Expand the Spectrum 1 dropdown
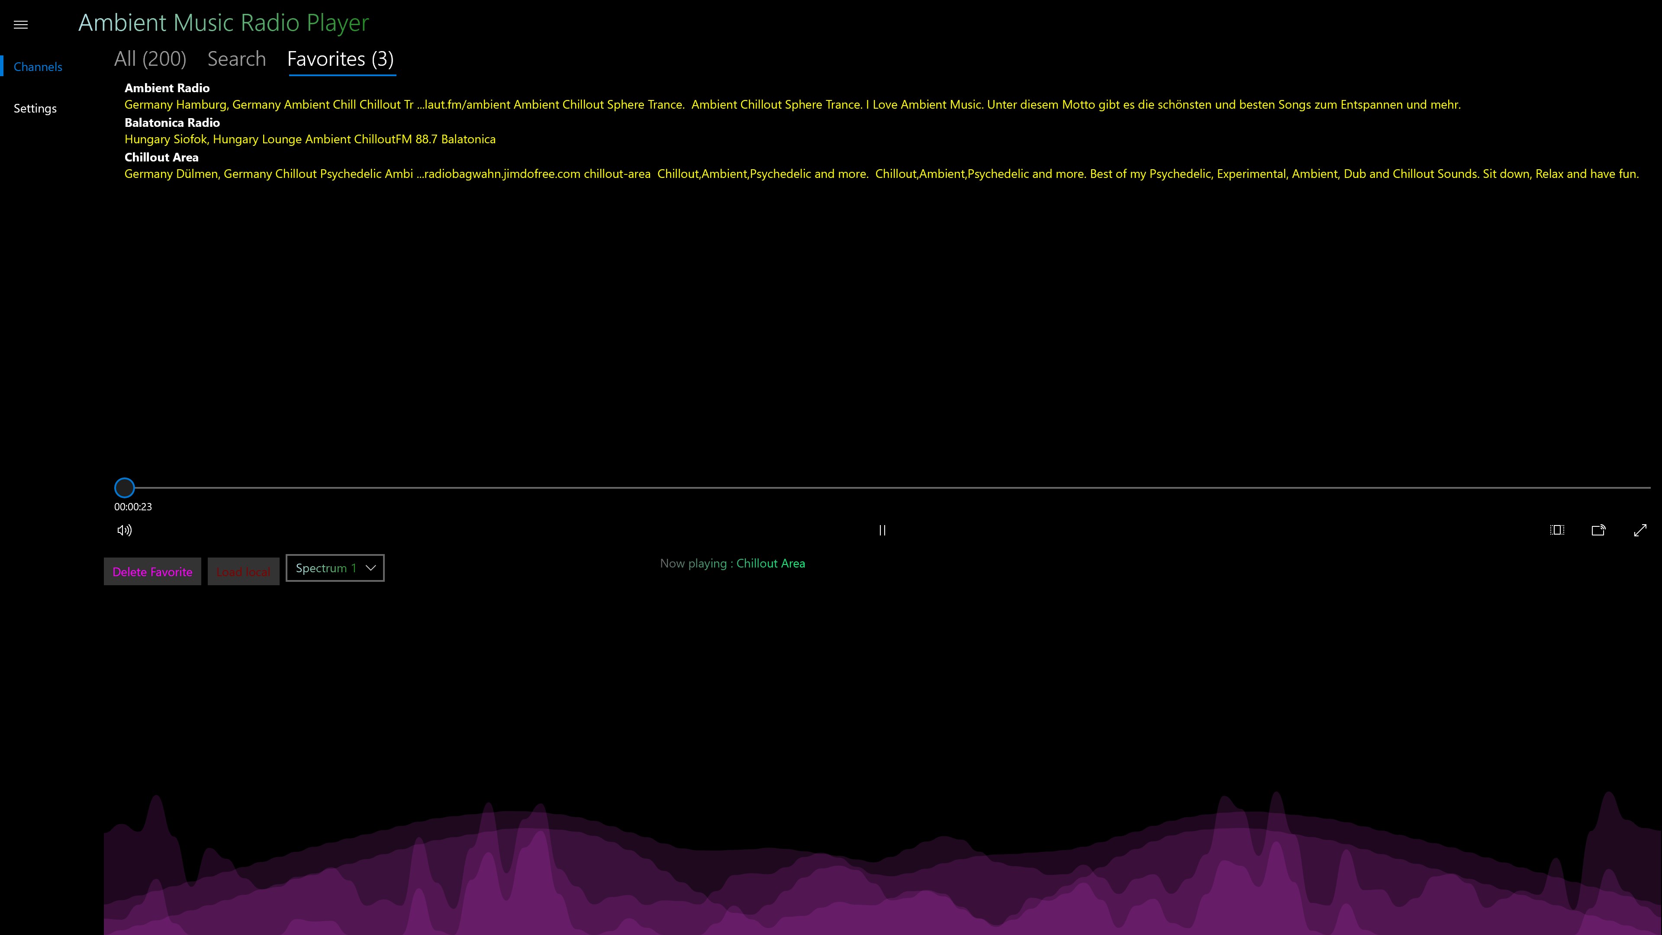This screenshot has height=935, width=1662. click(335, 568)
